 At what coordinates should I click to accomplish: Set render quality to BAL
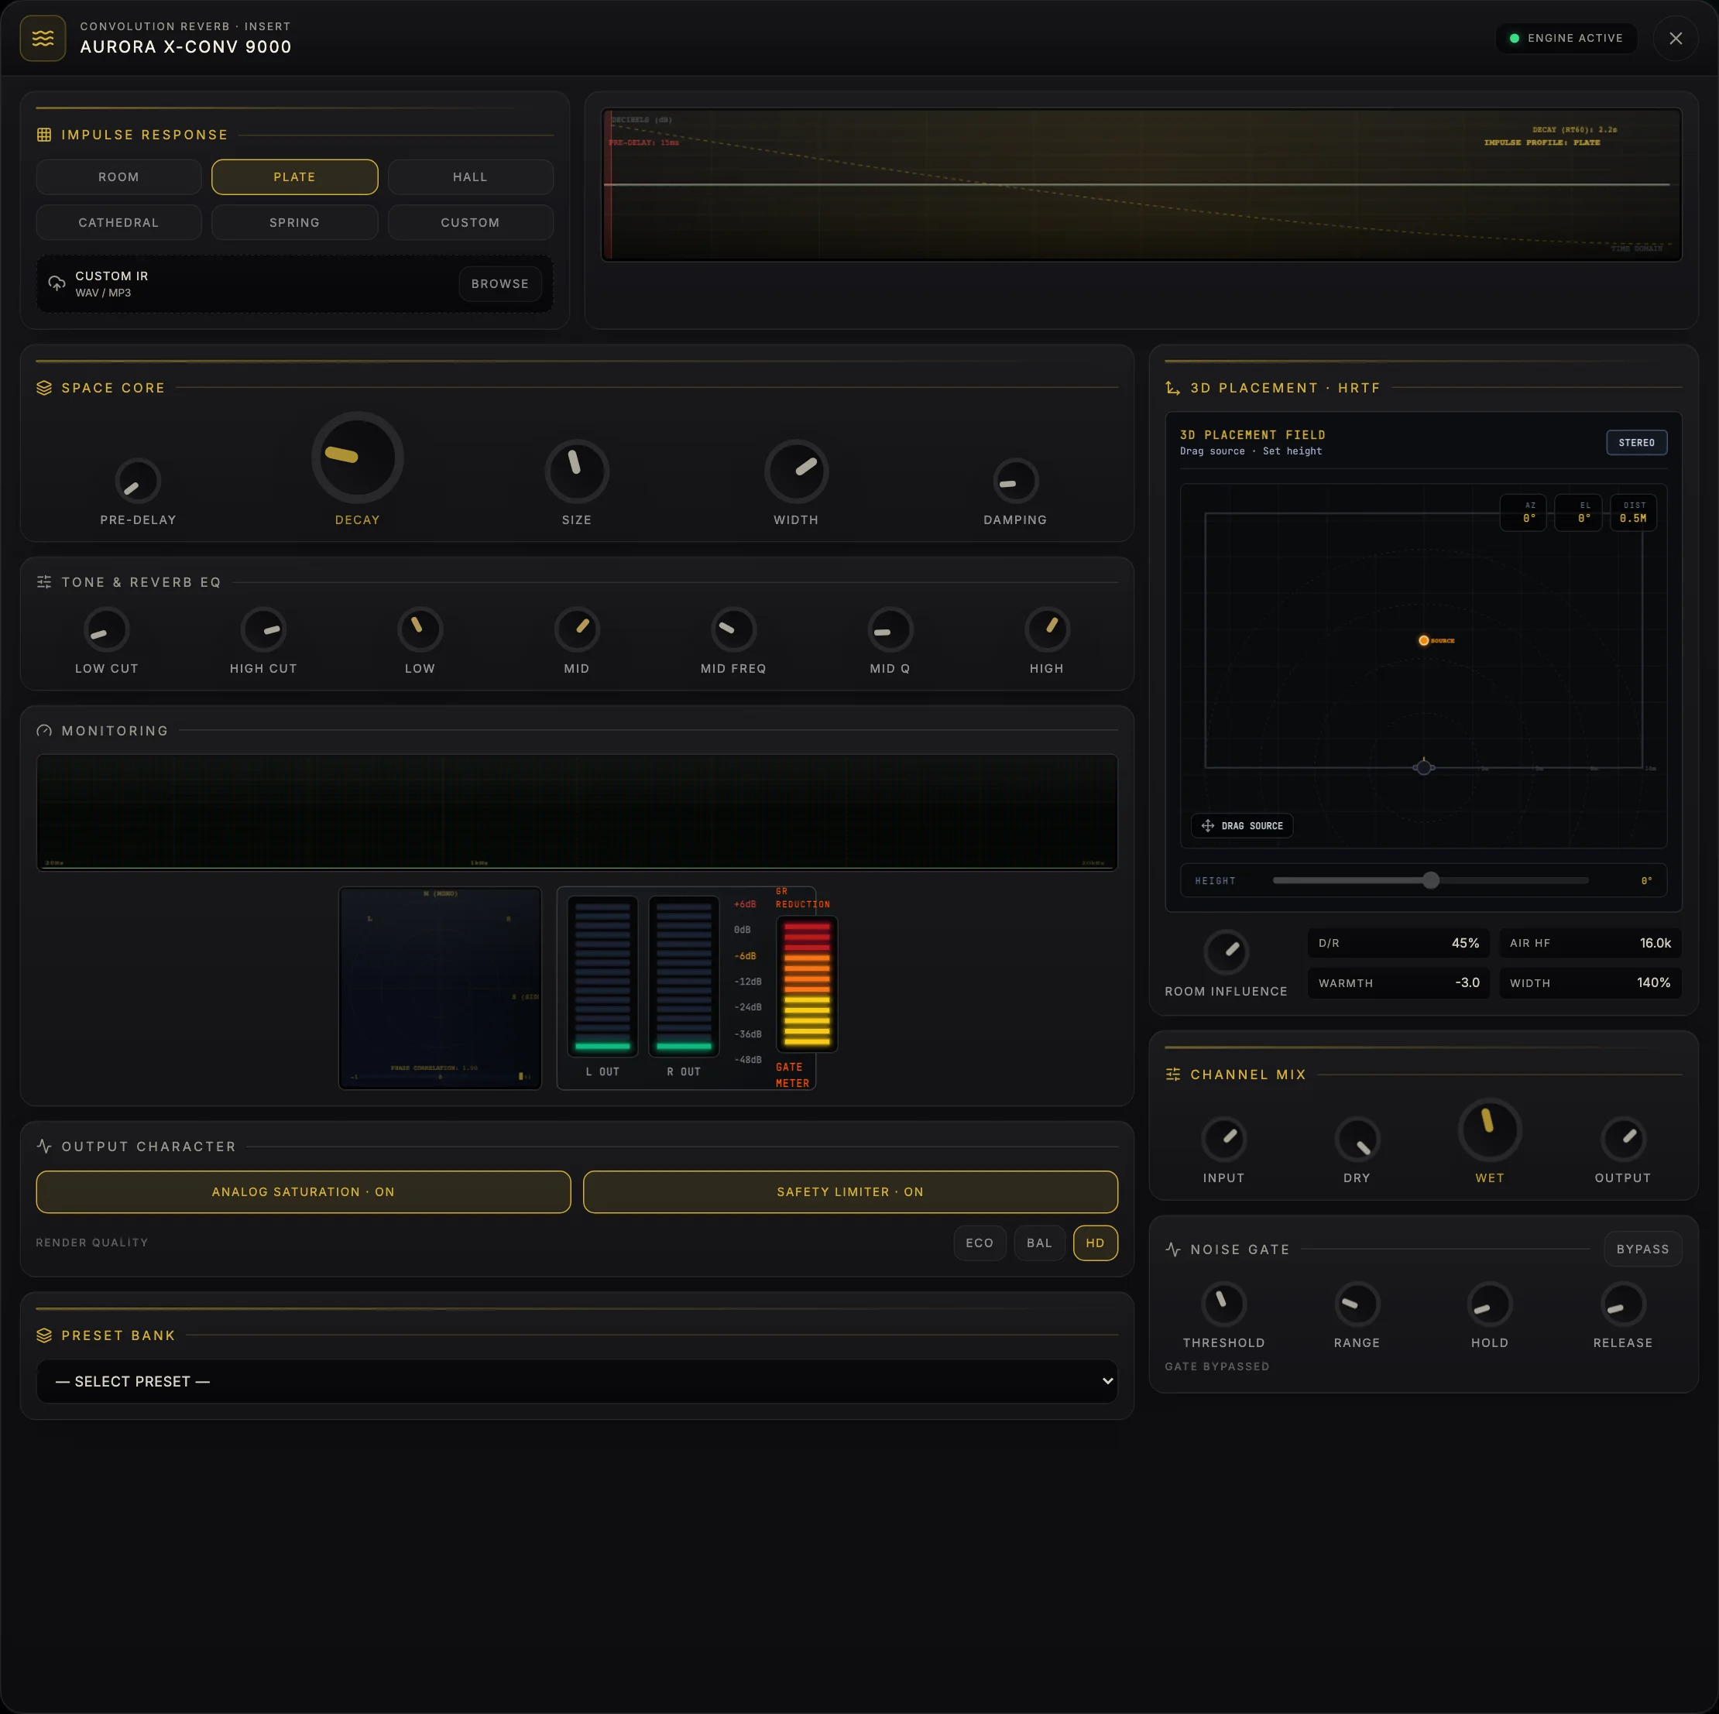1039,1243
